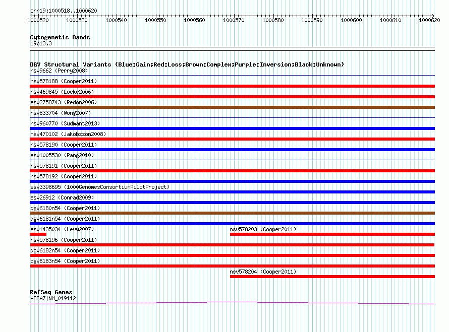Select the DGV Structural Variants track title
Viewport: 449px width, 332px height.
pyautogui.click(x=187, y=64)
